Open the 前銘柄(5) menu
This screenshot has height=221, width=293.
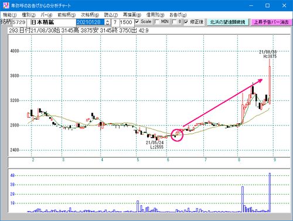click(66, 15)
